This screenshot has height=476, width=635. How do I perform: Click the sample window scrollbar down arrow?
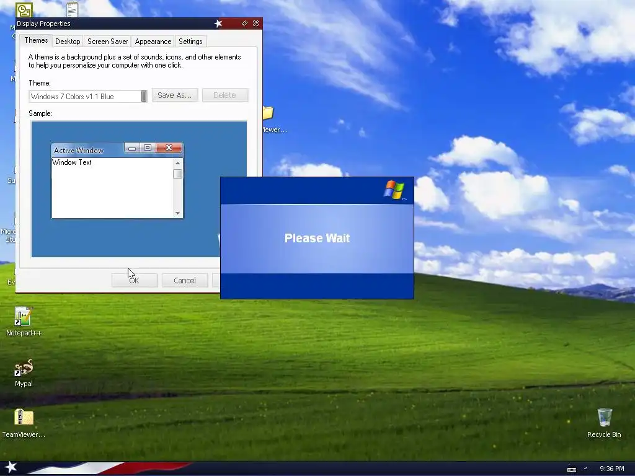[177, 213]
